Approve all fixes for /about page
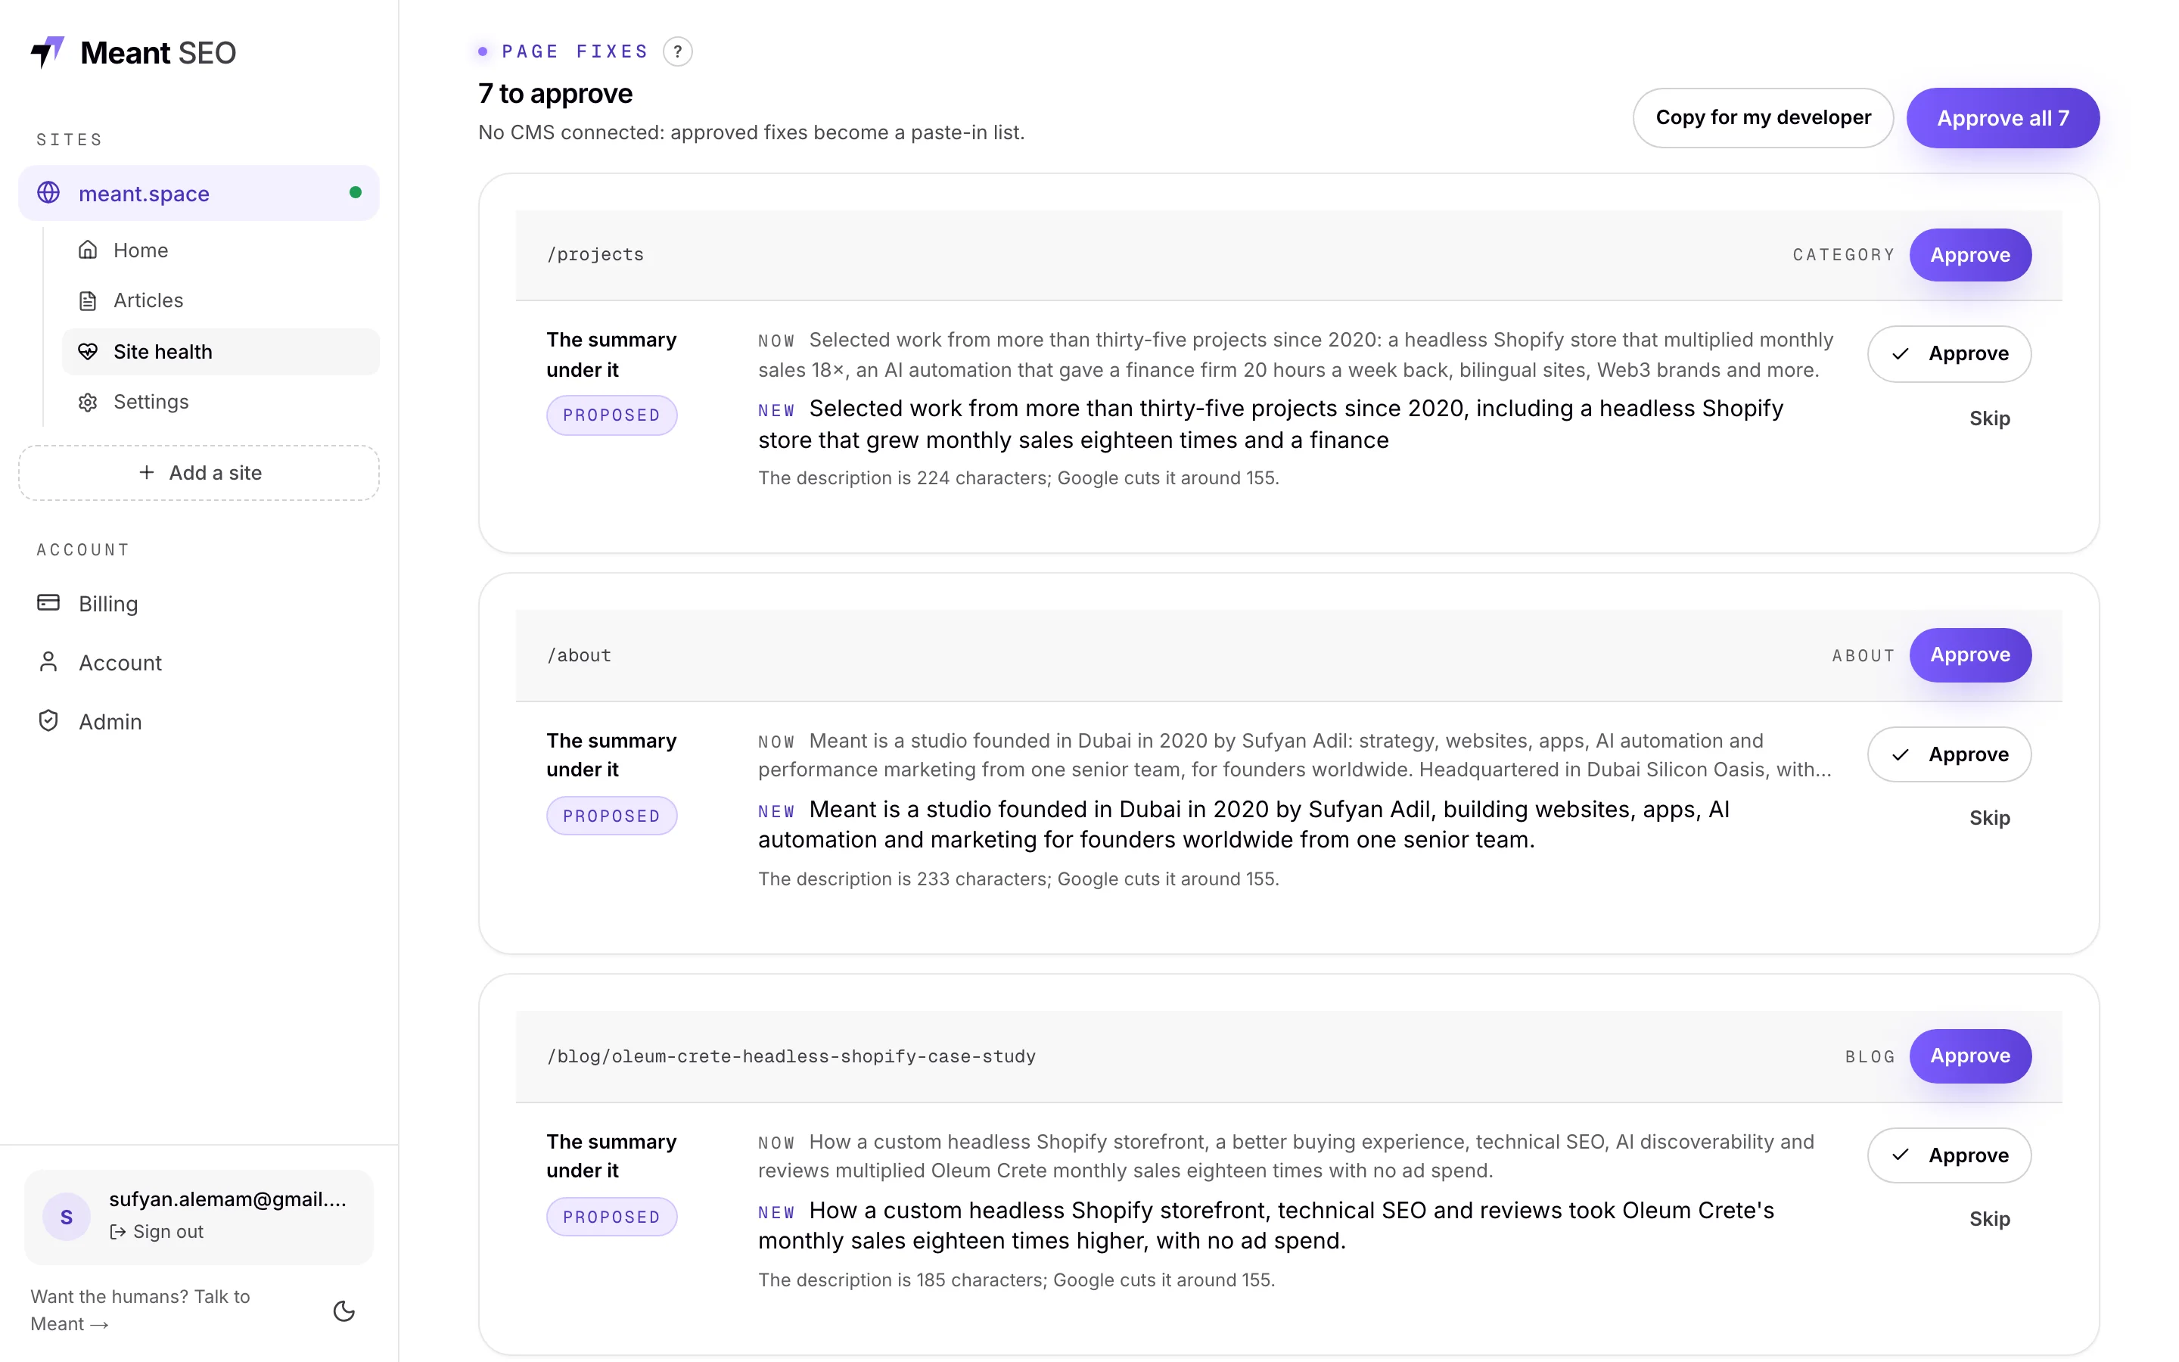2179x1362 pixels. point(1970,655)
